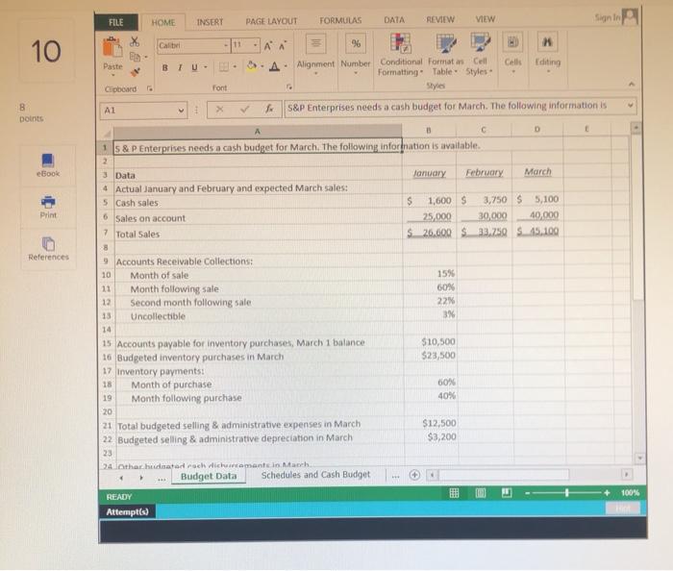Click the formula bar Cancel X icon
This screenshot has height=571, width=673.
pos(219,110)
